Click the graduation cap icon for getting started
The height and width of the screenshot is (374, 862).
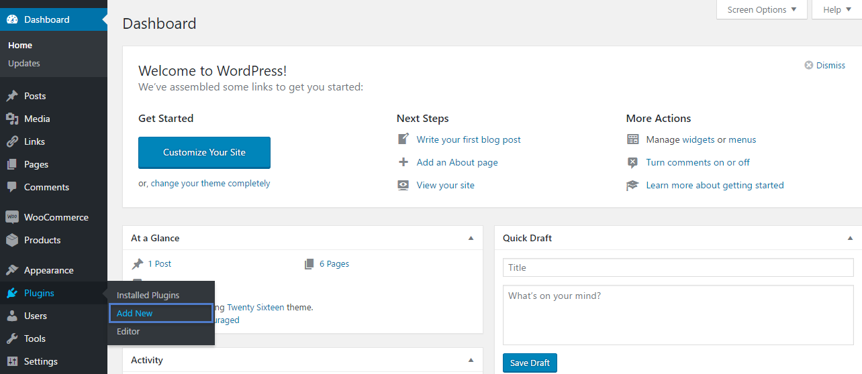(632, 185)
